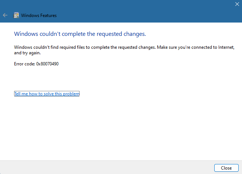Image resolution: width=242 pixels, height=174 pixels.
Task: Click the word "Tell" starting the help link
Action: [x=18, y=94]
